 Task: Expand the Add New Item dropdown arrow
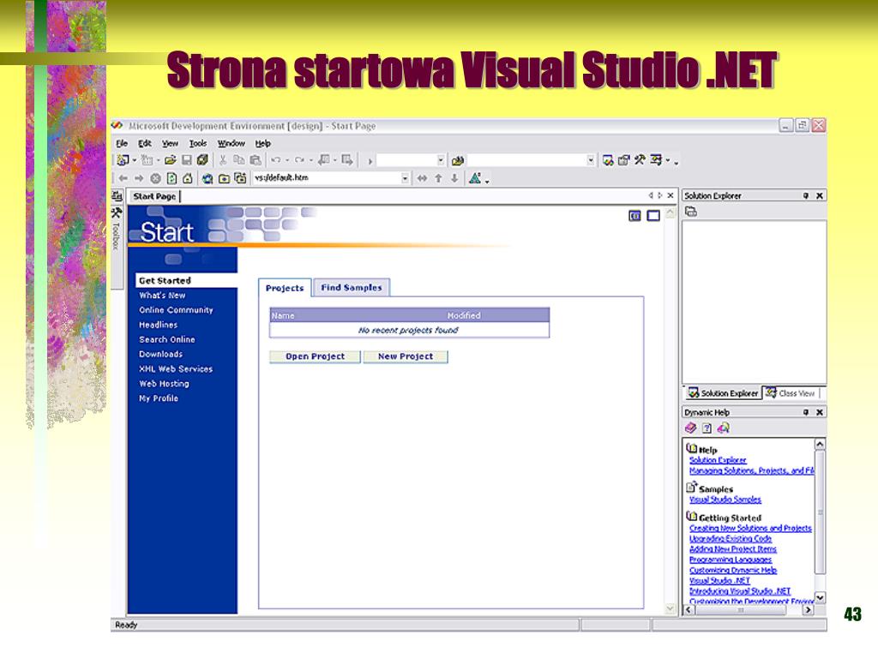coord(158,160)
